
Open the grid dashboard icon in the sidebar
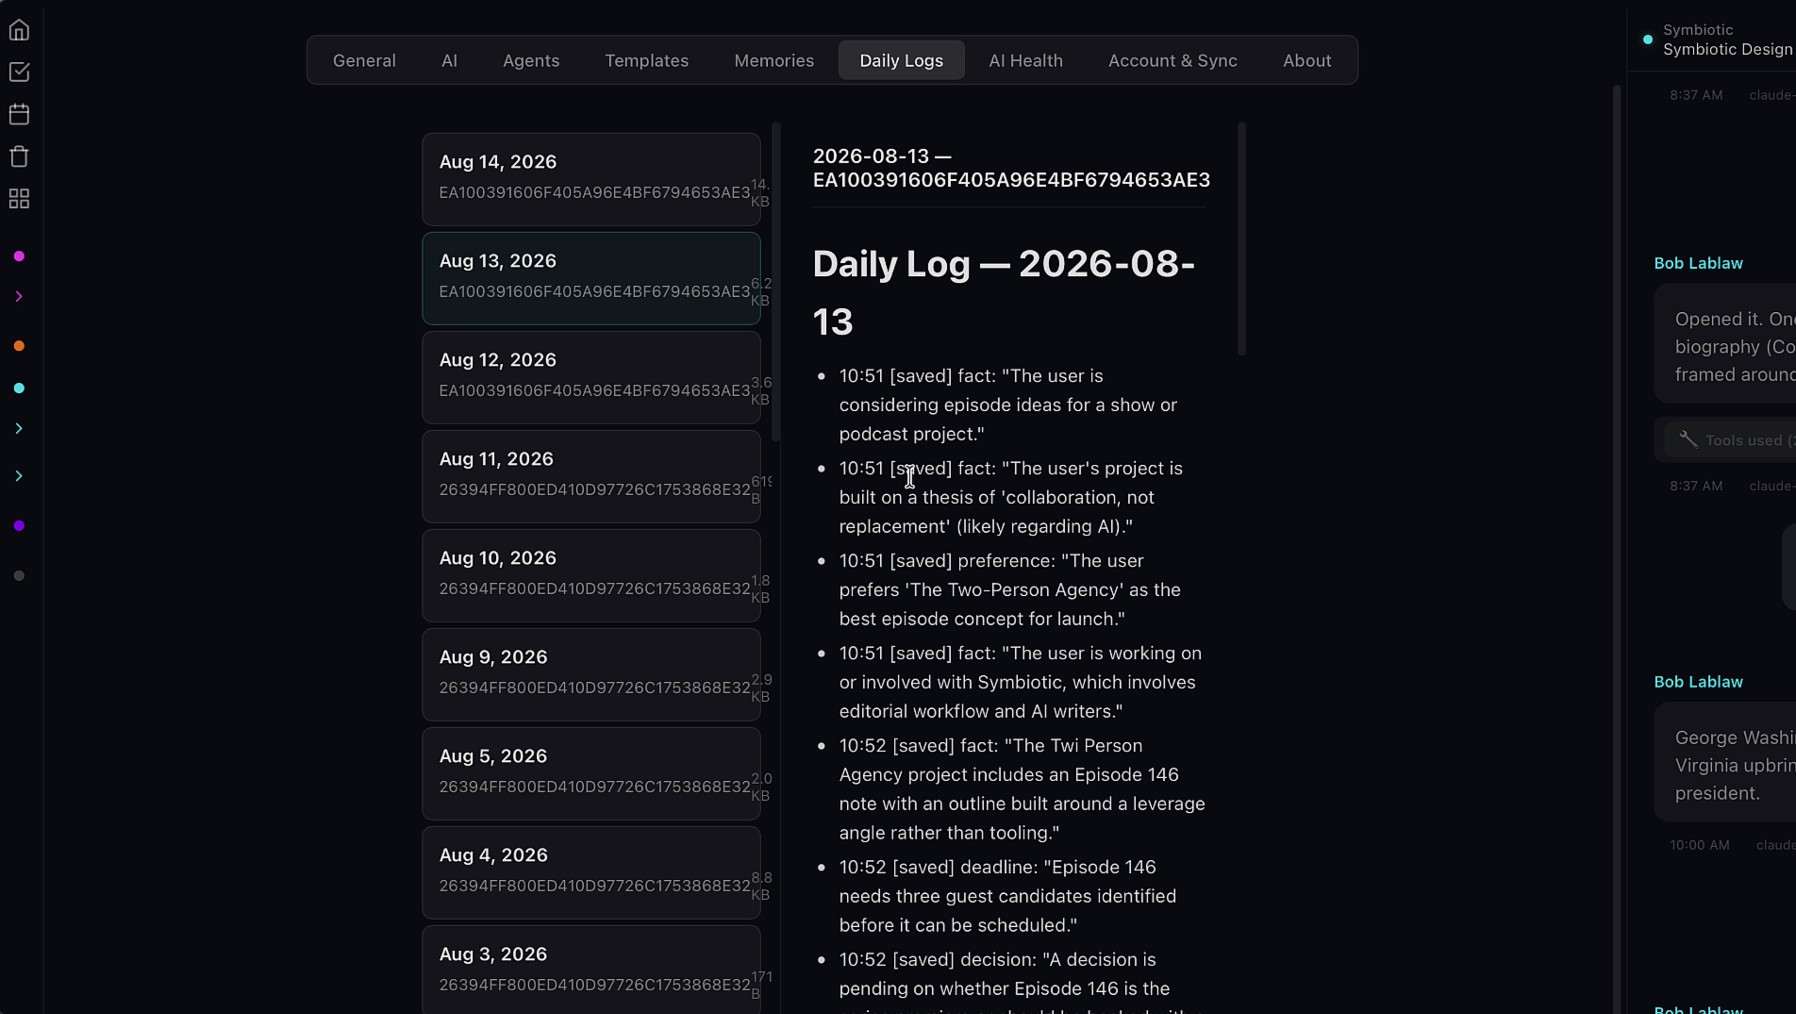click(19, 199)
